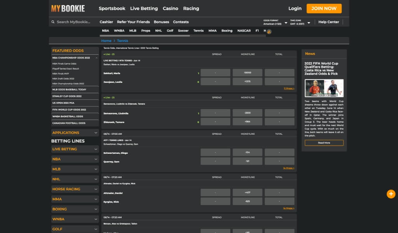Select the Soccer sport tab
Screen dimensions: 398x233
coord(183,31)
